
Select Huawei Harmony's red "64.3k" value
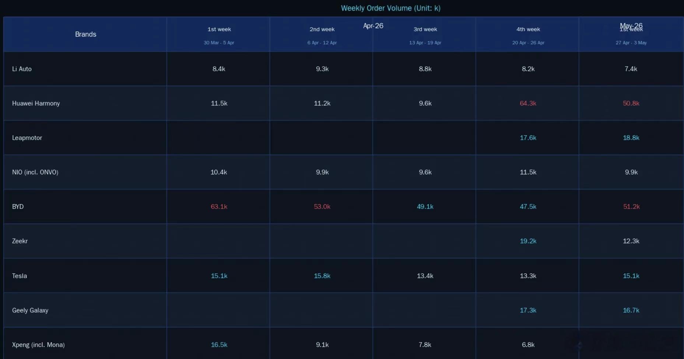(528, 103)
